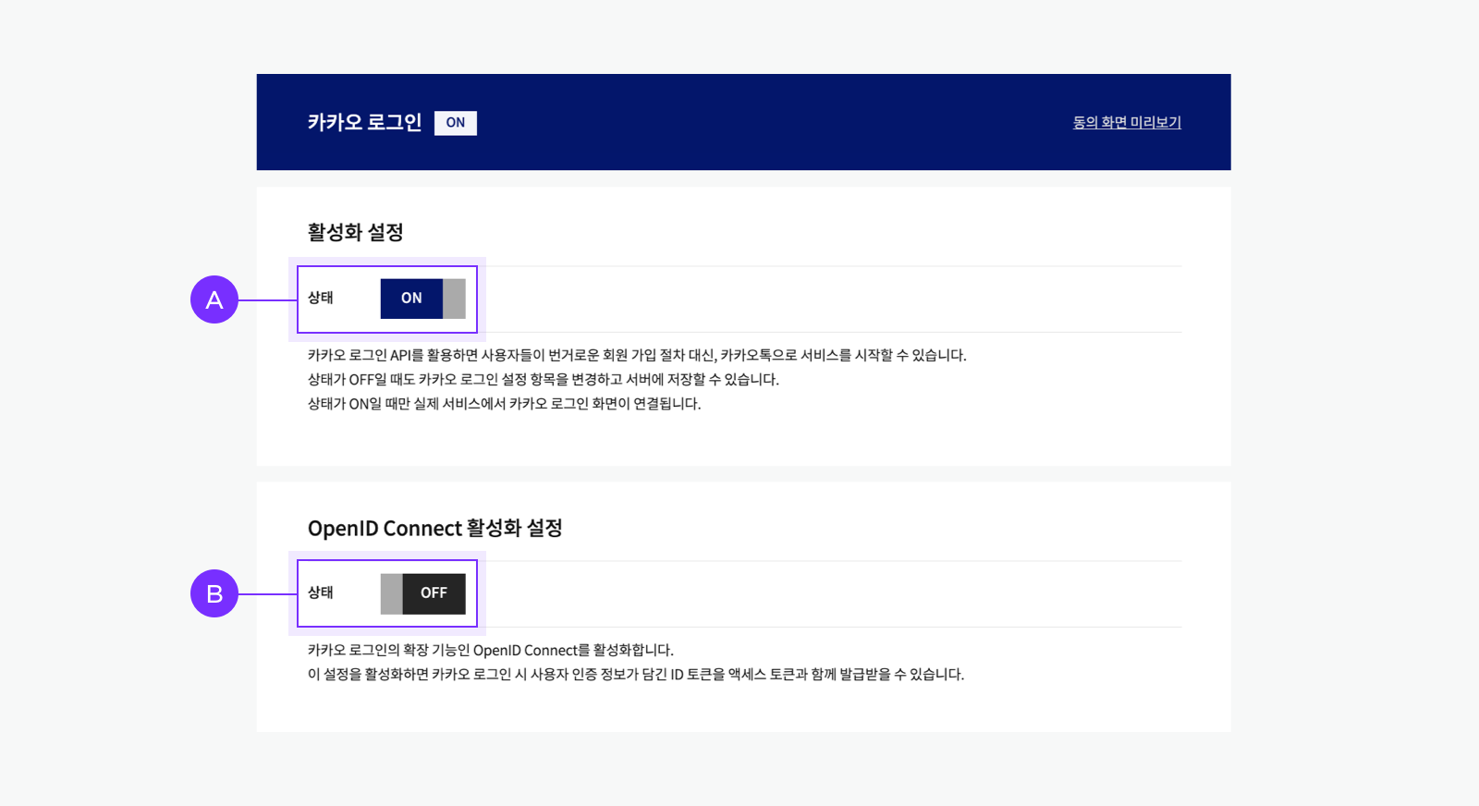
Task: Click the OpenID Connect 활성화 설정 heading
Action: coord(434,528)
